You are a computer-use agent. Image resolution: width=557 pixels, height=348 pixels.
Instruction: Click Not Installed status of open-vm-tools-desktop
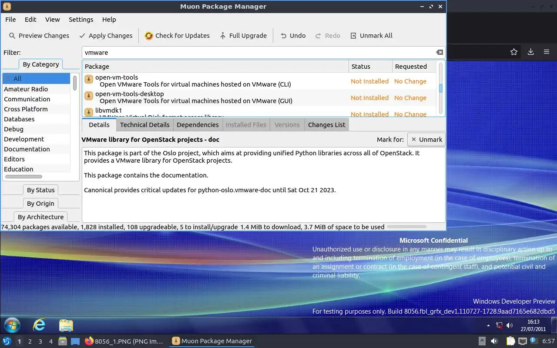point(369,98)
